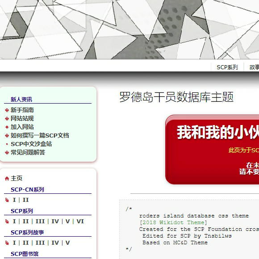
Task: Click the SCP系列故事 sidebar heading
Action: coord(27,232)
